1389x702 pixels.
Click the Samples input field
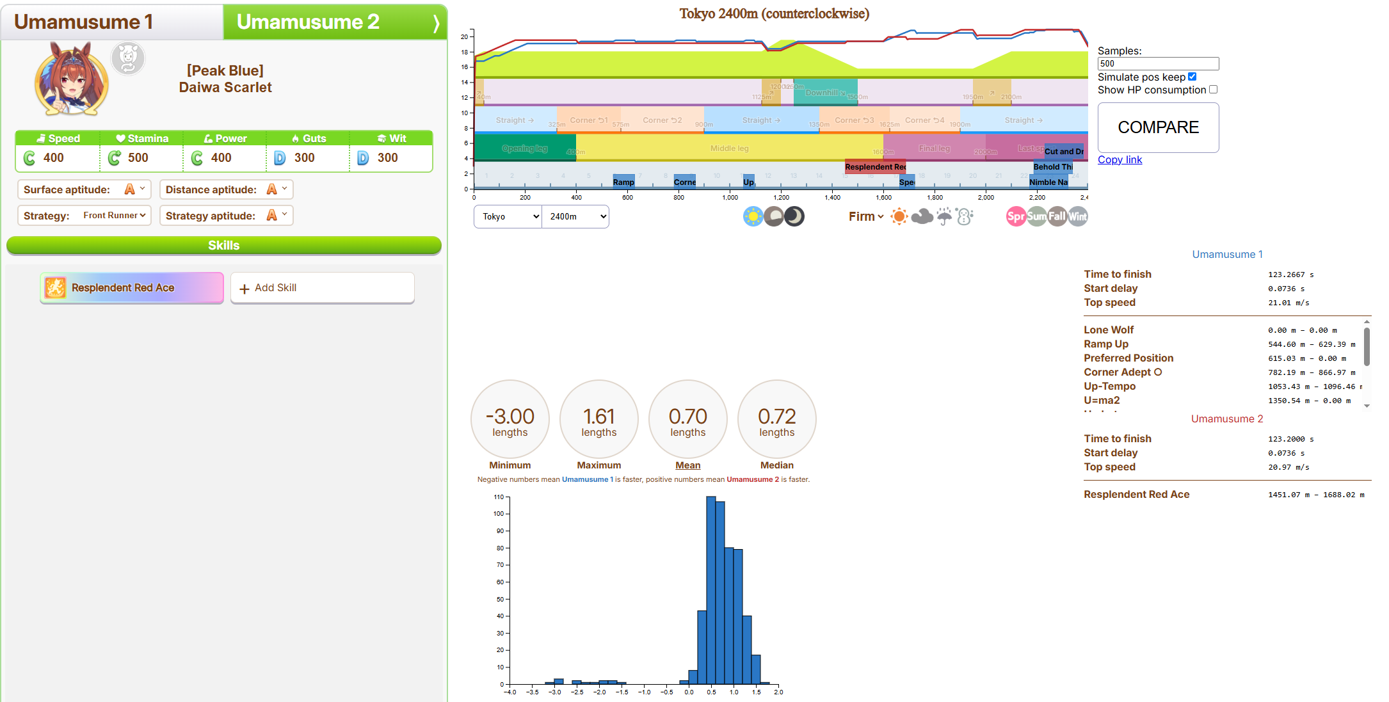tap(1158, 63)
